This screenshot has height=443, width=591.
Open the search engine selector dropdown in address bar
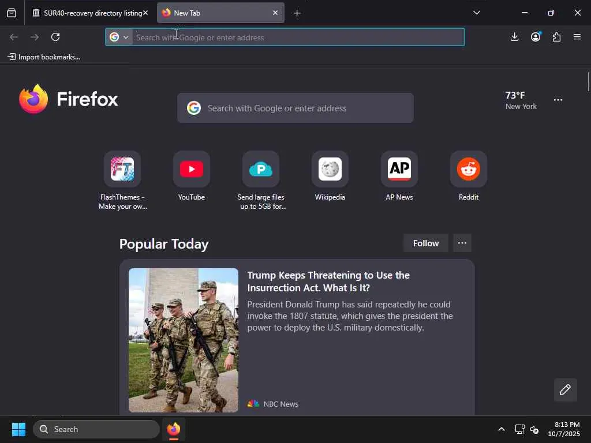pos(119,37)
